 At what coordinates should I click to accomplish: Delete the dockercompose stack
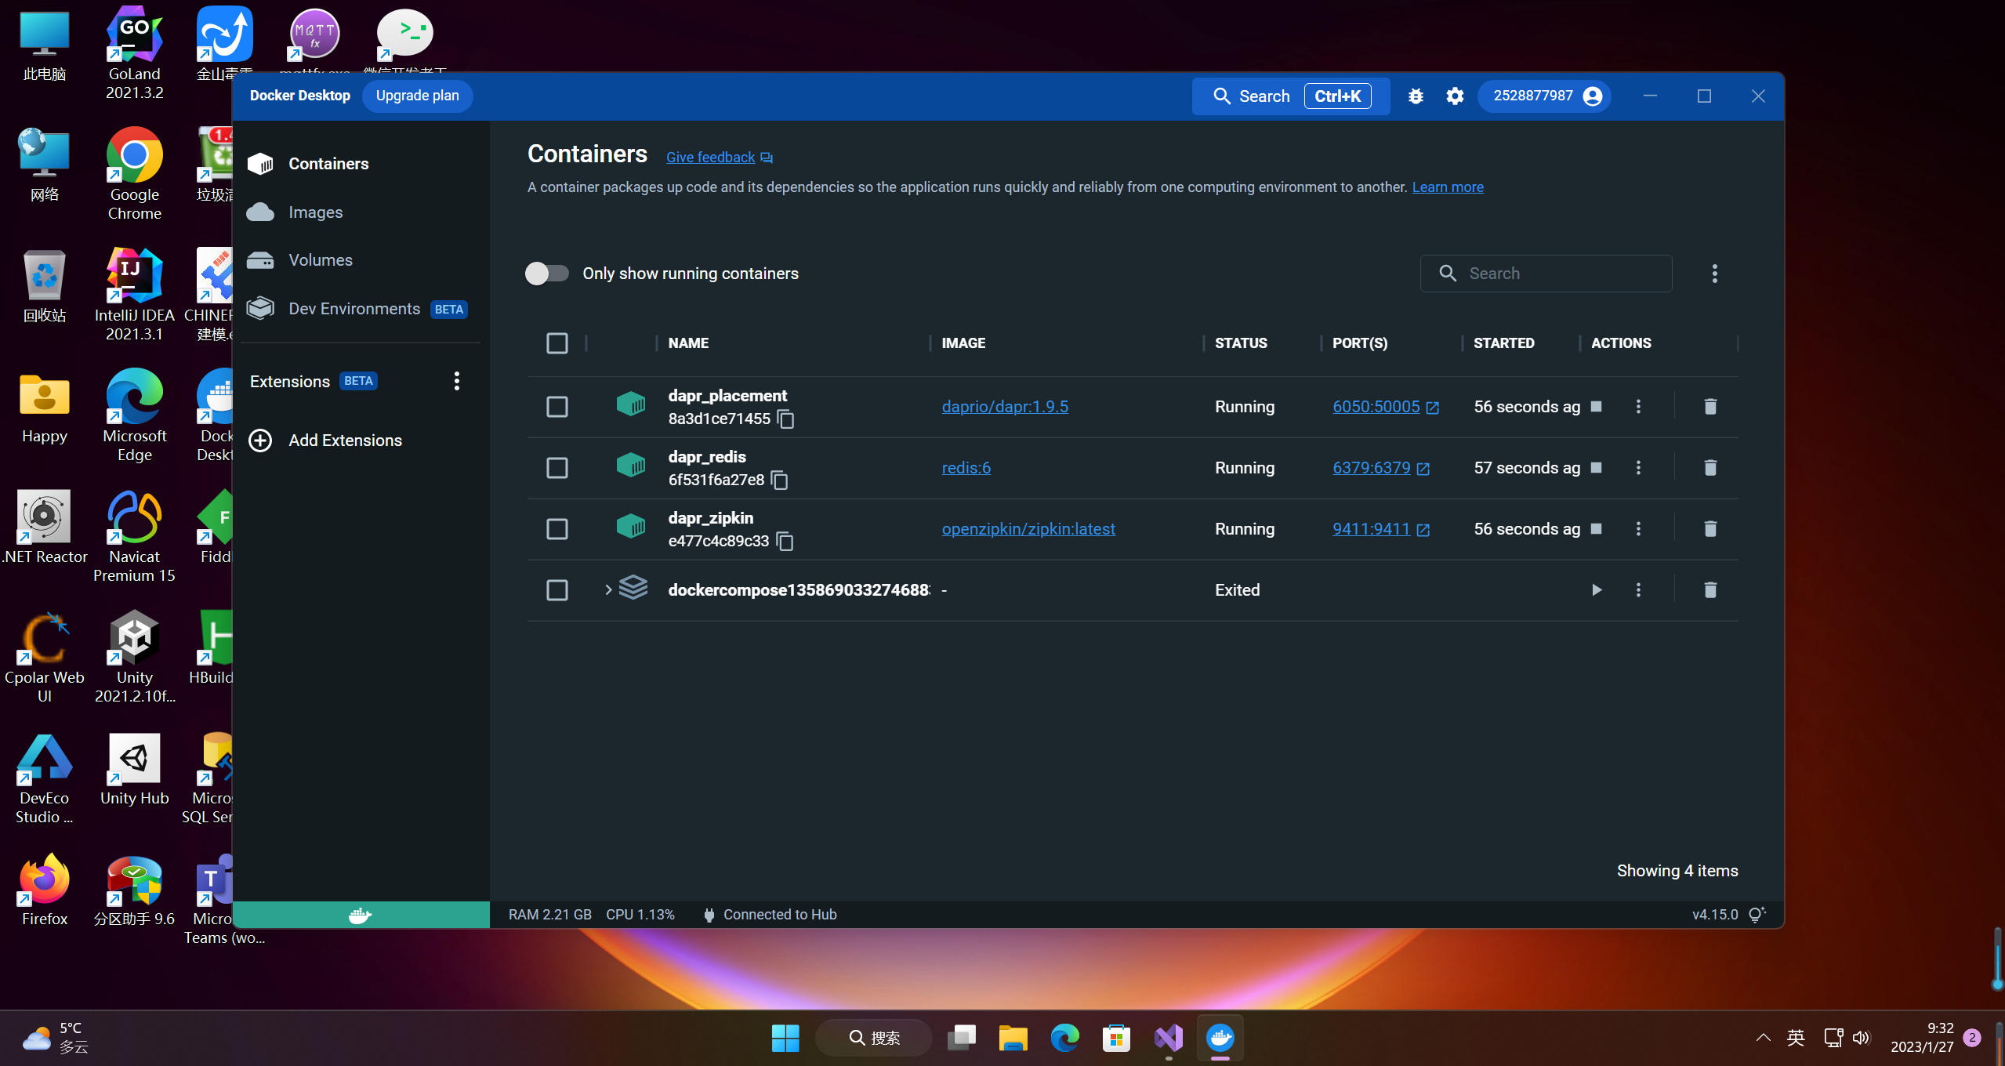[x=1710, y=589]
